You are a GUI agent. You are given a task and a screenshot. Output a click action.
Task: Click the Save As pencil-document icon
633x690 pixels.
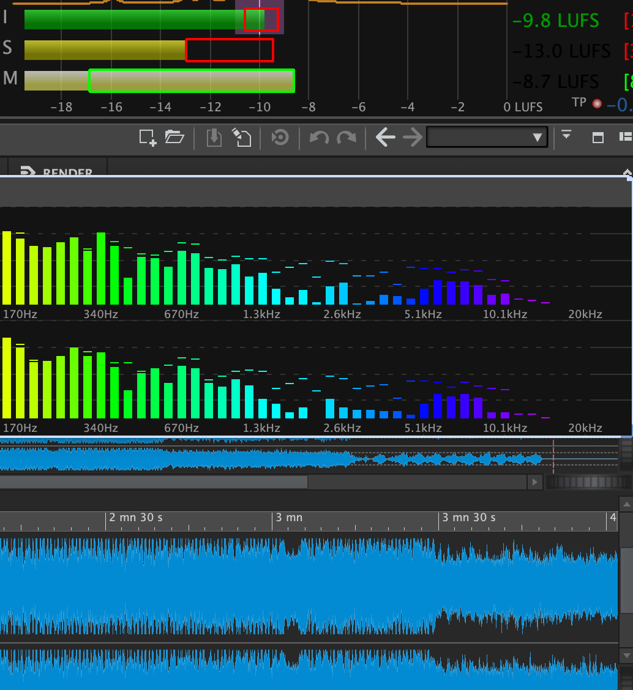coord(241,137)
